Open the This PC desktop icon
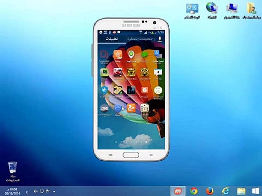Screen dimensions: 262x196 point(232,11)
